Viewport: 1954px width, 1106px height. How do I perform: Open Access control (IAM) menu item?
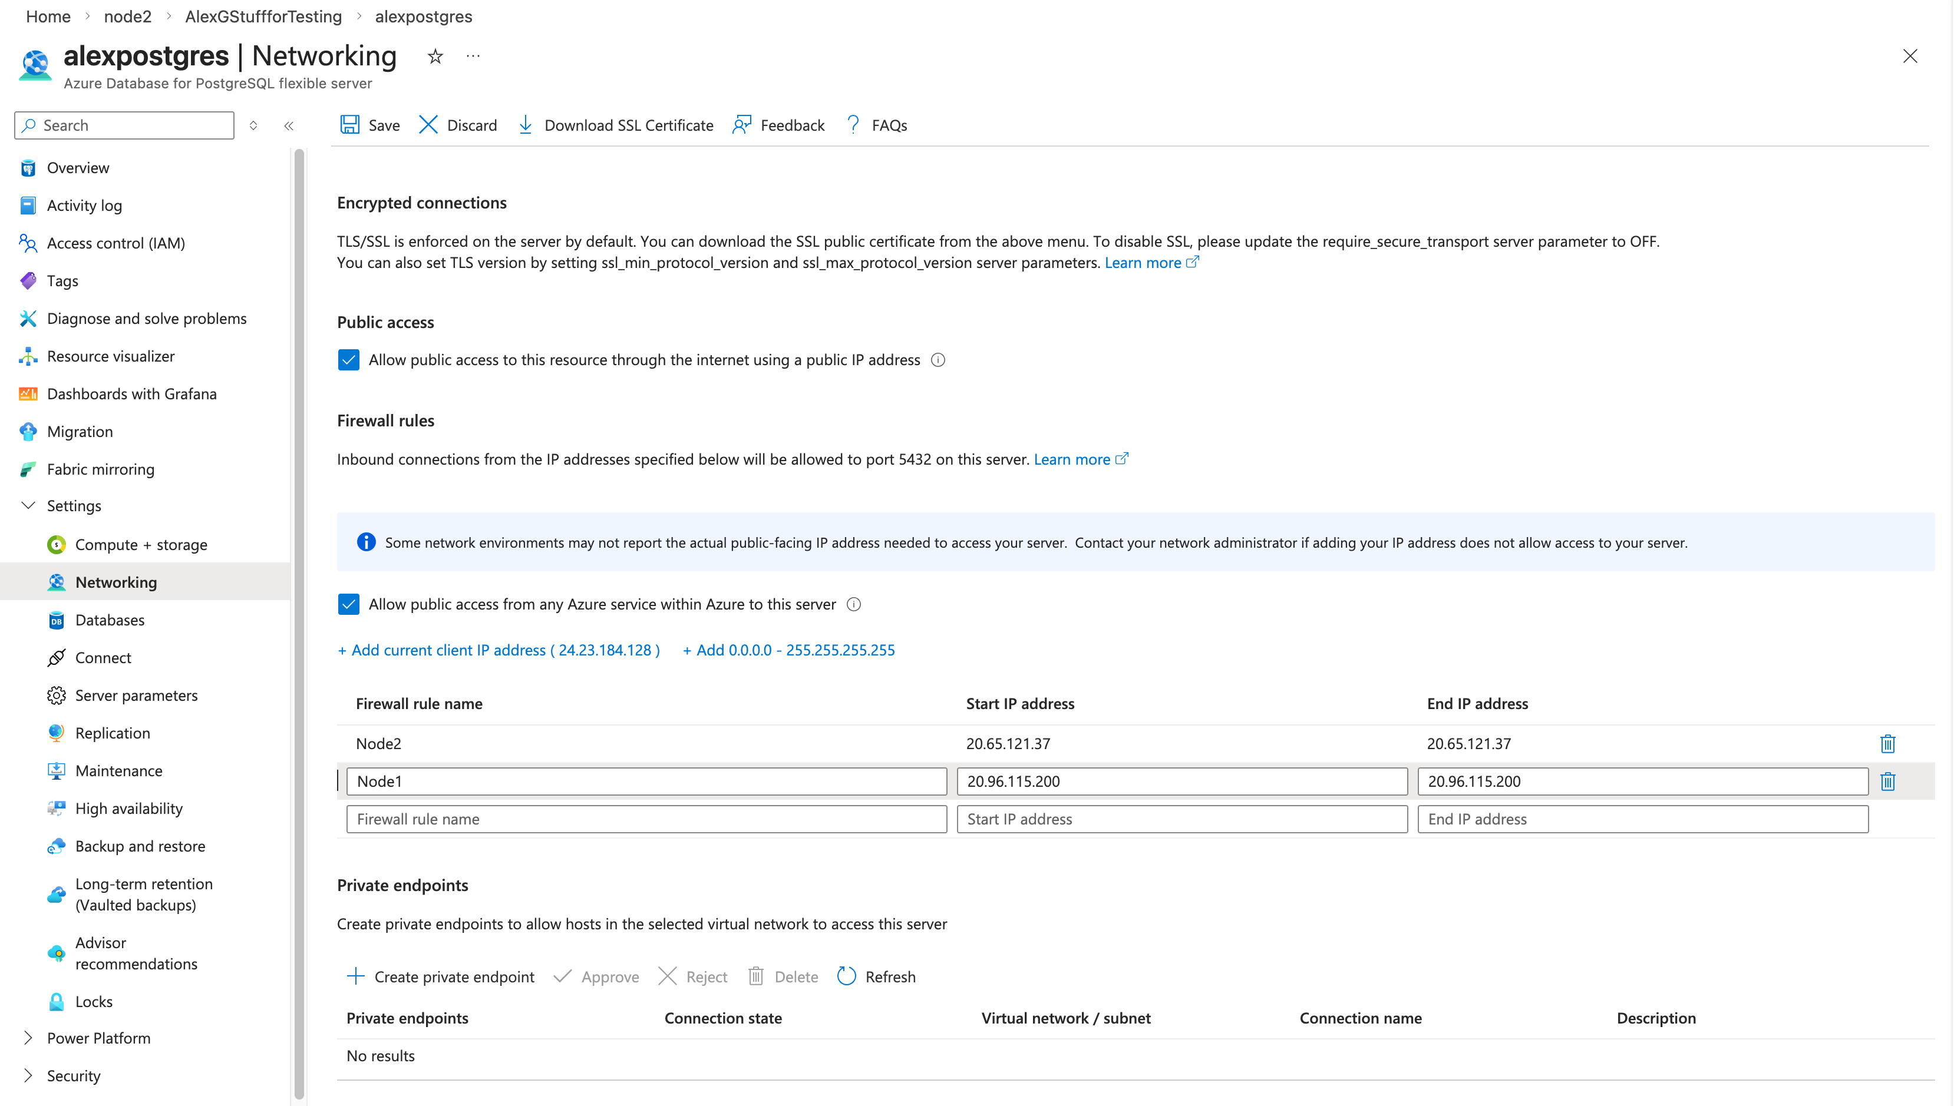click(x=116, y=243)
